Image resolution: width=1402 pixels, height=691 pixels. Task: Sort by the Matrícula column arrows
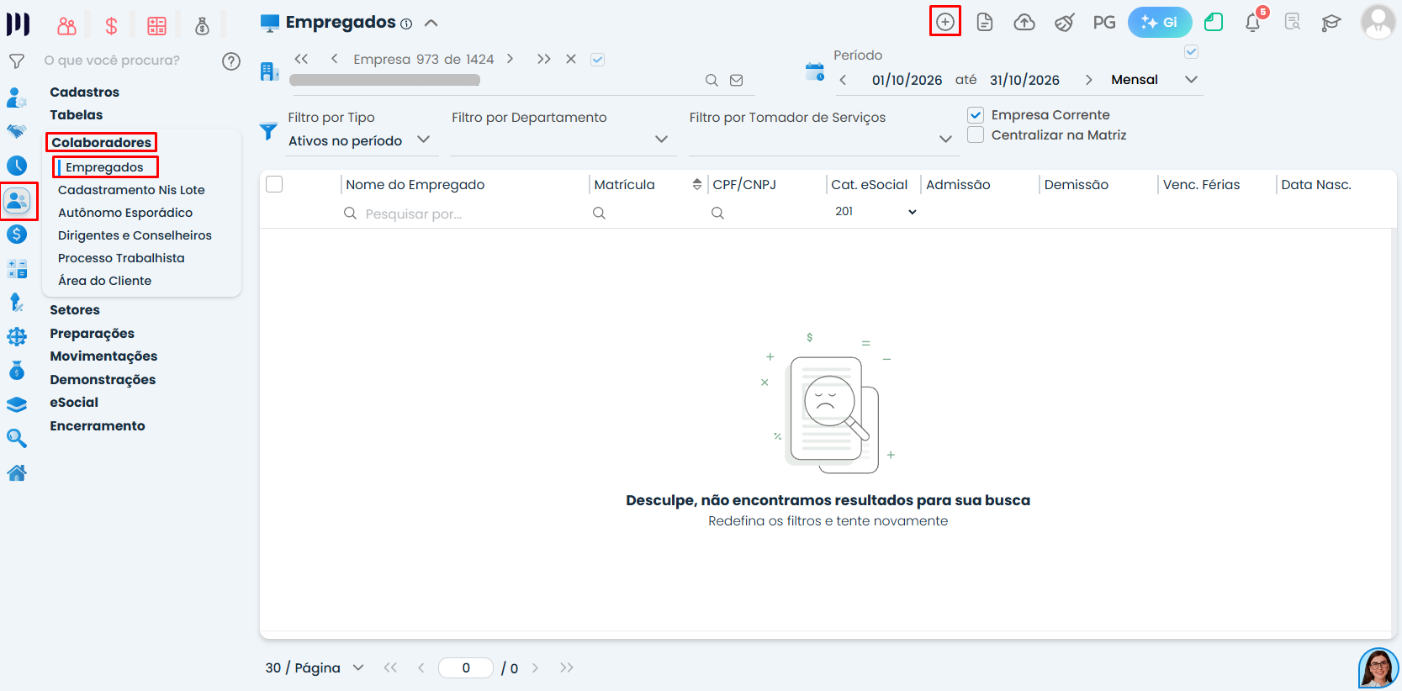tap(697, 184)
